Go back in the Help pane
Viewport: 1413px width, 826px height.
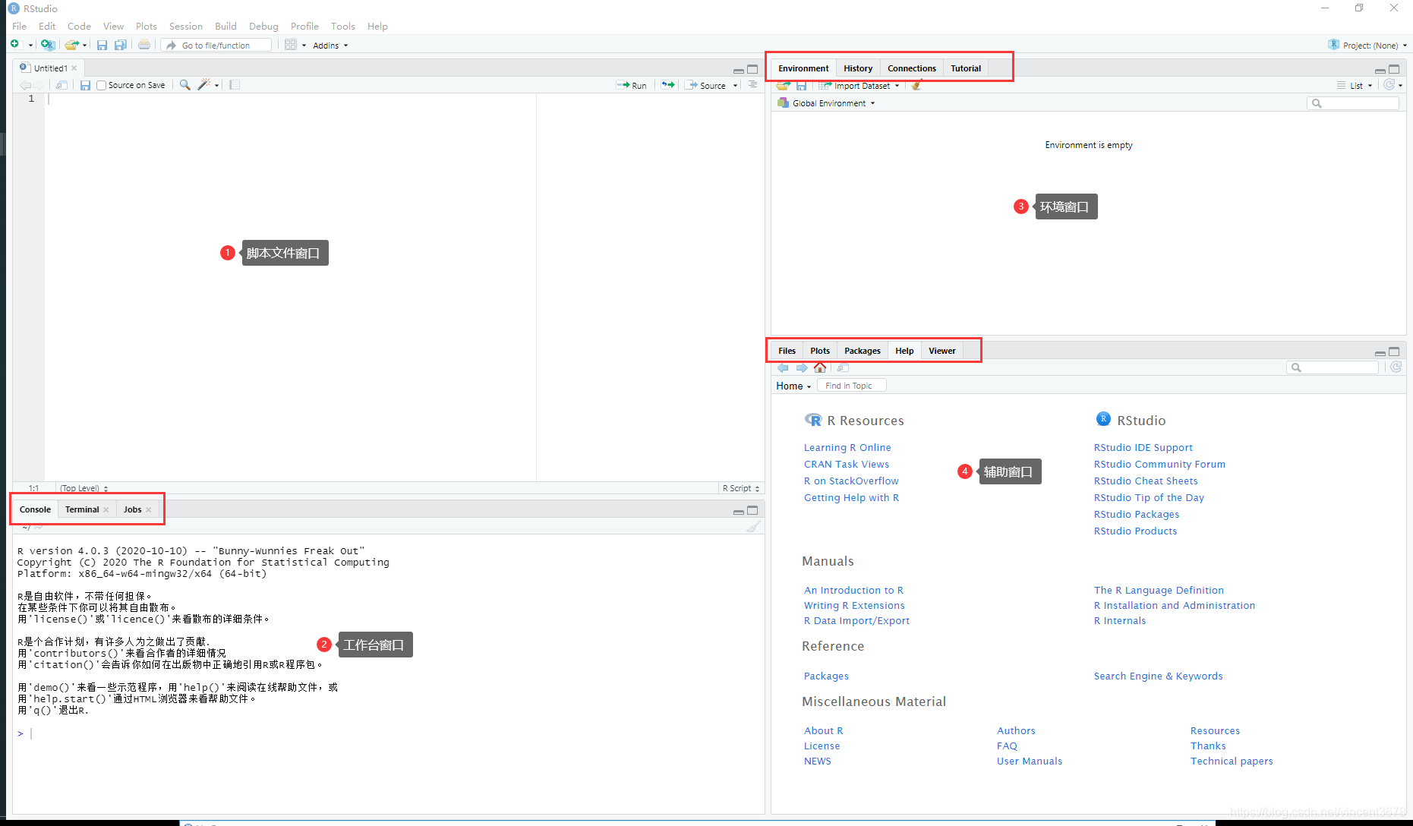(783, 367)
